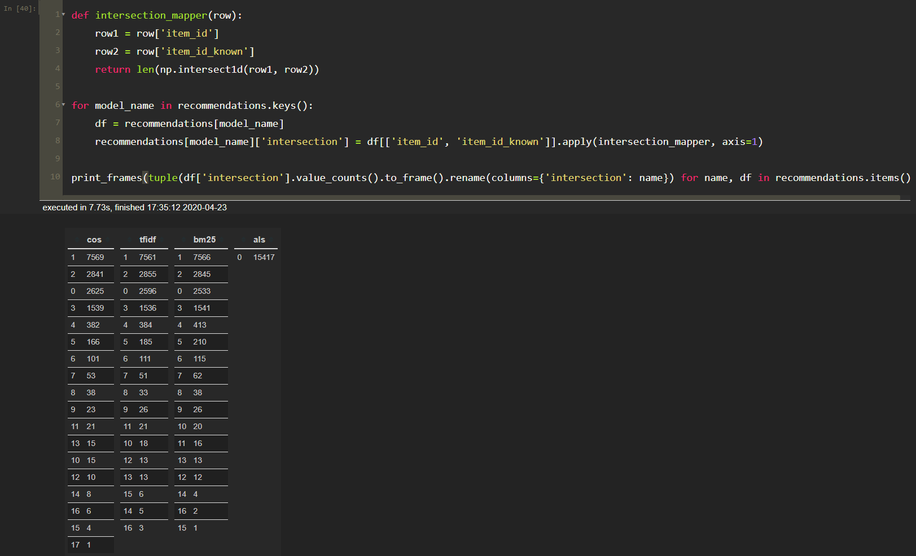Click the value 51 in tfidf table

143,376
